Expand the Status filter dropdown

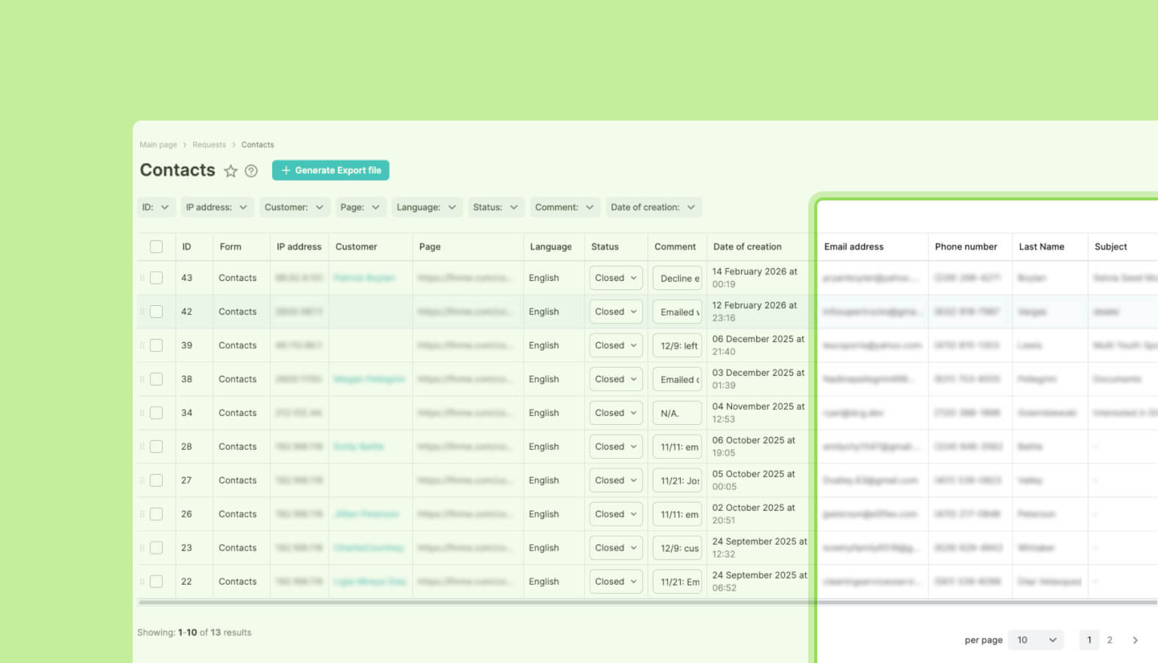(x=495, y=207)
